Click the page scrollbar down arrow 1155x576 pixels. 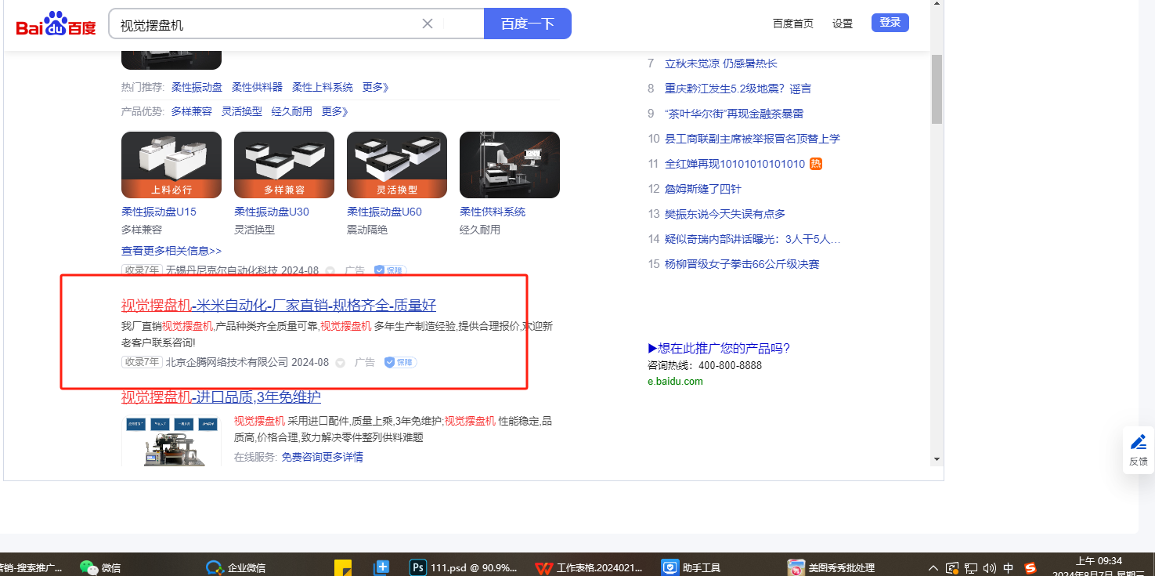pyautogui.click(x=937, y=459)
